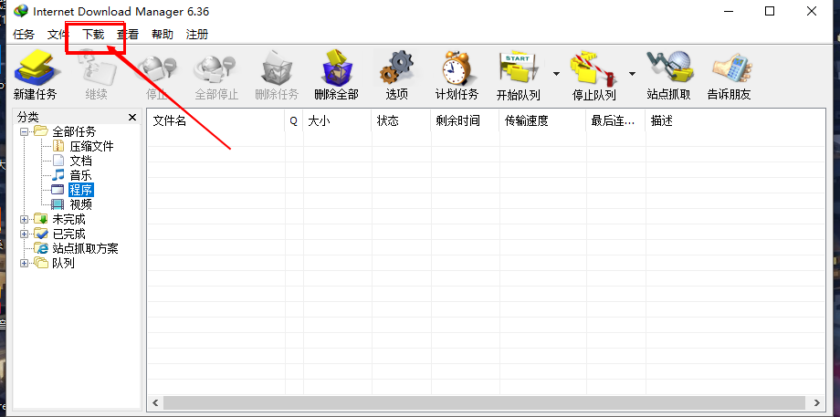
Task: Click the 告诉朋友 tell a friend icon
Action: (x=730, y=75)
